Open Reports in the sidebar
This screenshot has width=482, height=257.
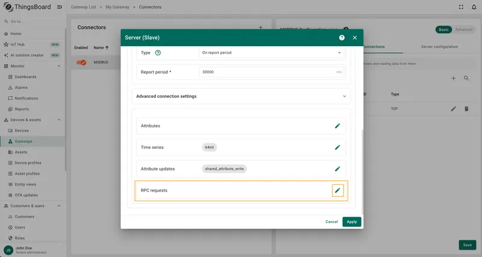(x=33, y=109)
